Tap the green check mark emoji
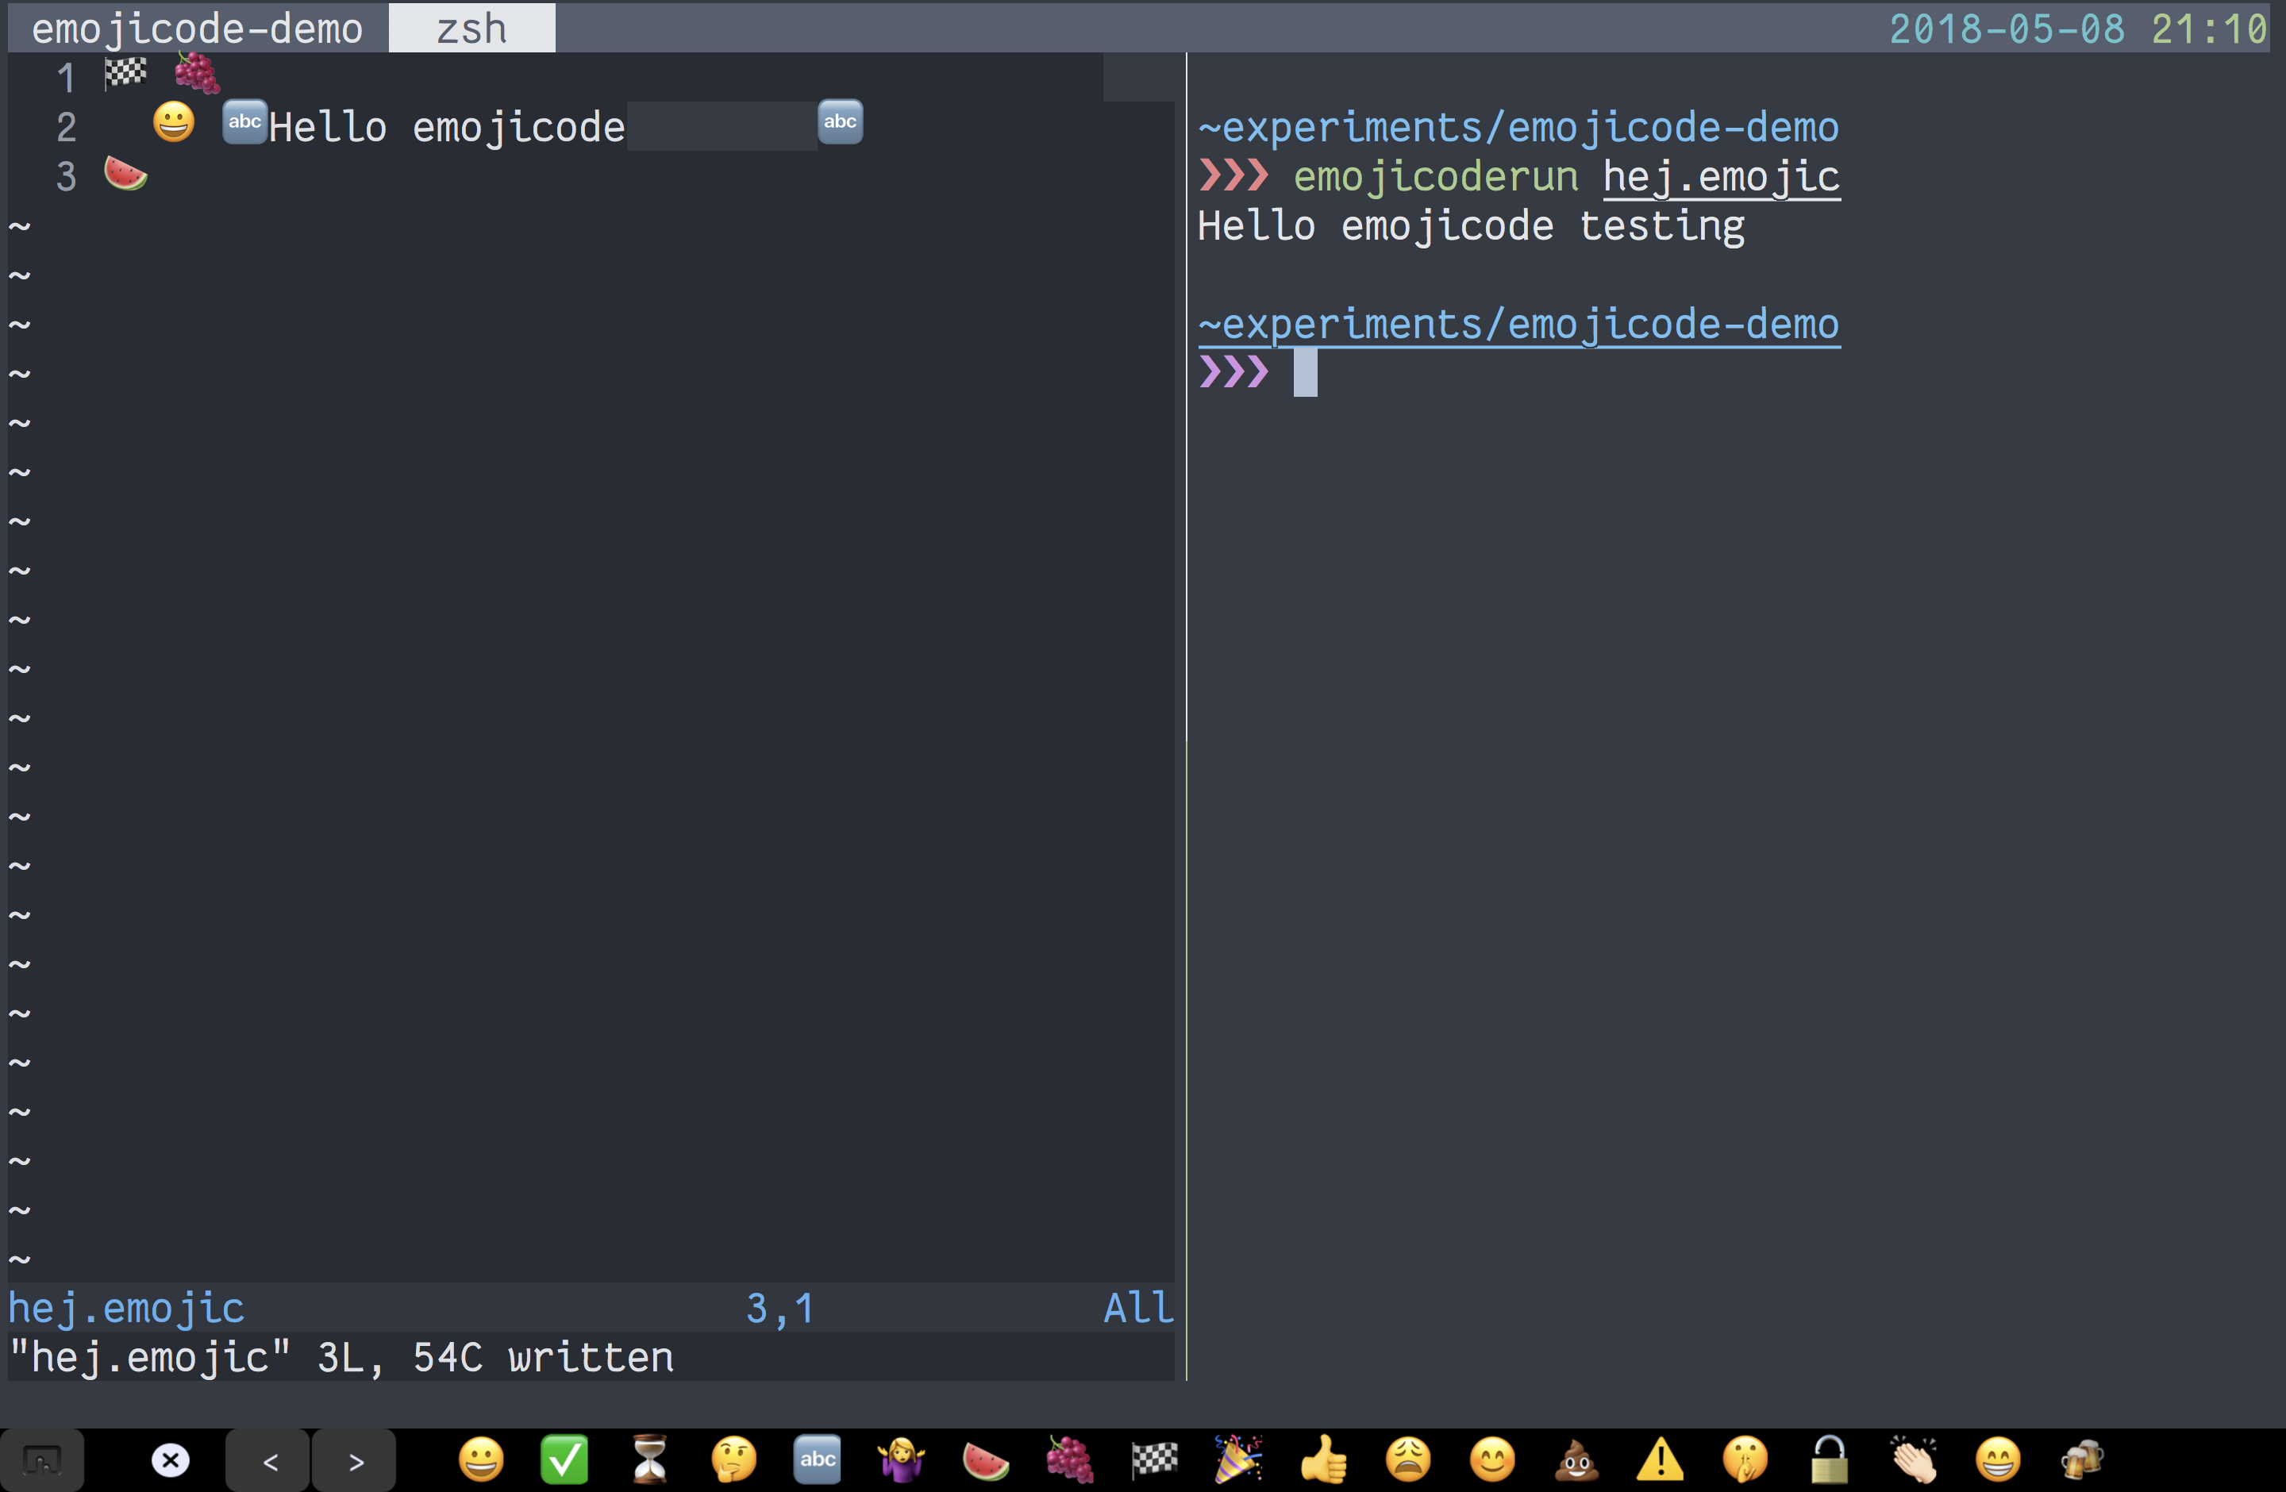This screenshot has width=2286, height=1492. coord(565,1460)
